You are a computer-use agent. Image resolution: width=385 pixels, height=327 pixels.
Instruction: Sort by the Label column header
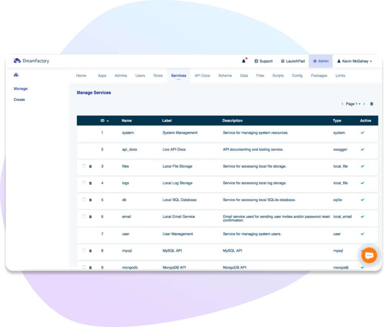[167, 121]
